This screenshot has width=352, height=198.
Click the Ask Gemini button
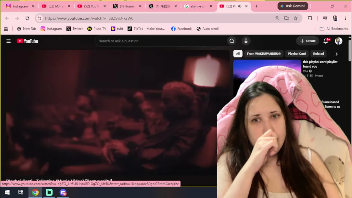[x=293, y=6]
